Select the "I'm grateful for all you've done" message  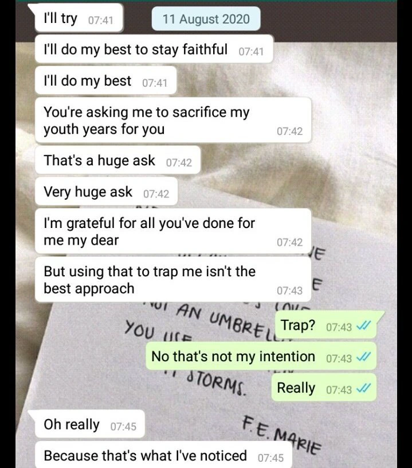point(173,231)
